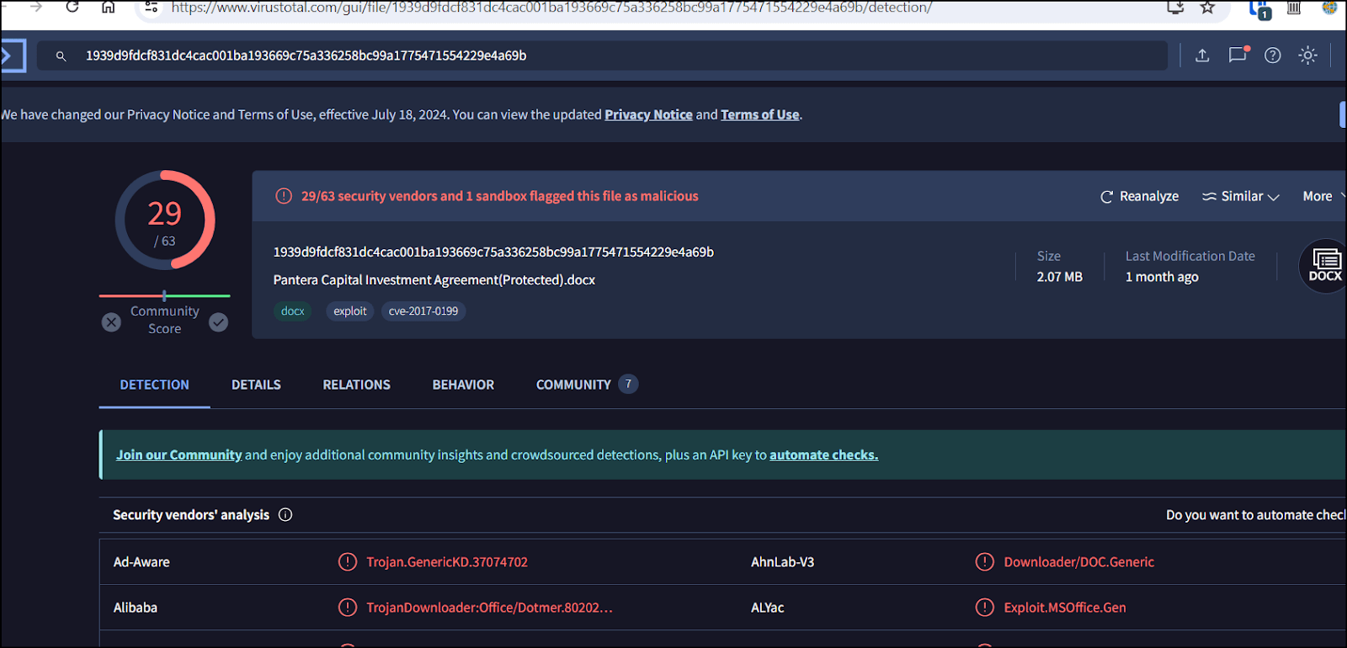This screenshot has width=1347, height=648.
Task: Click the Reanalyze button
Action: click(x=1139, y=196)
